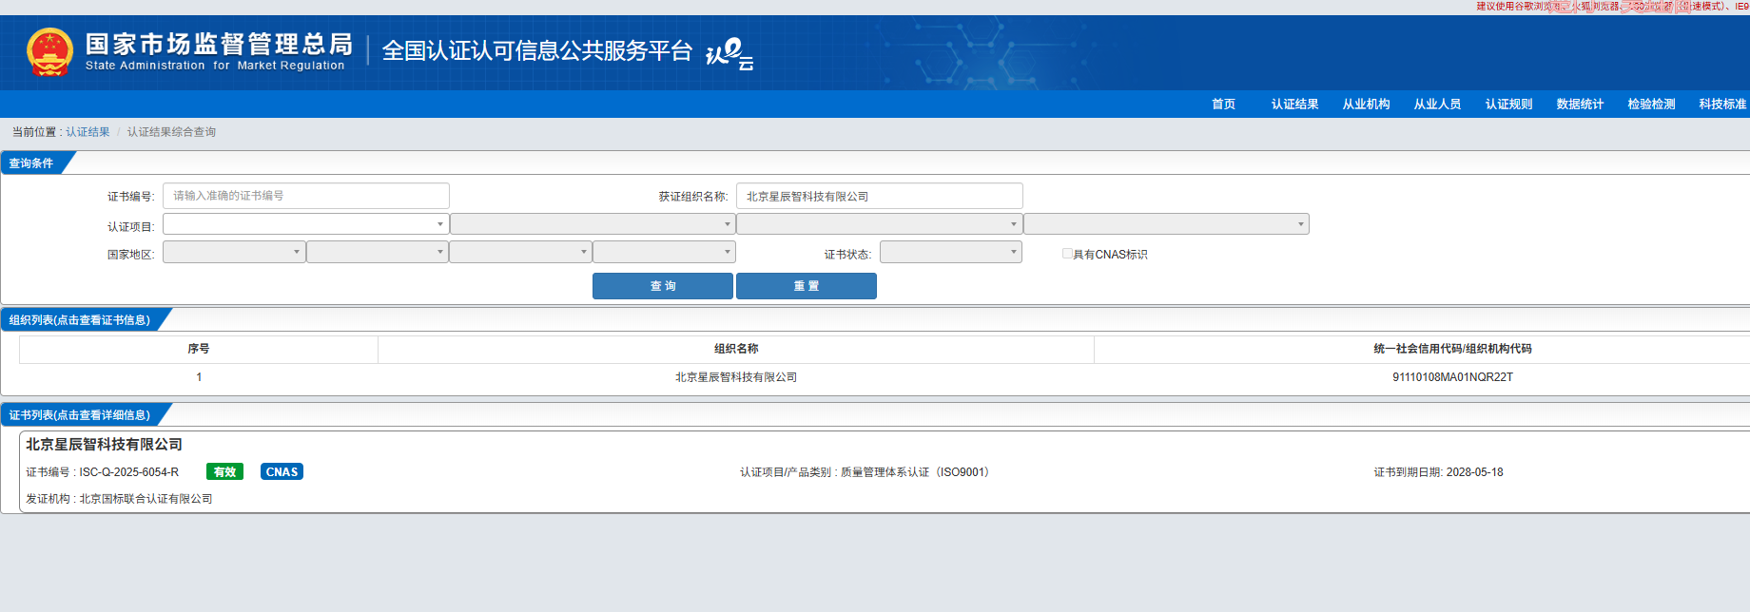Focus the 获证组织名称 input field
Image resolution: width=1750 pixels, height=612 pixels.
(880, 196)
